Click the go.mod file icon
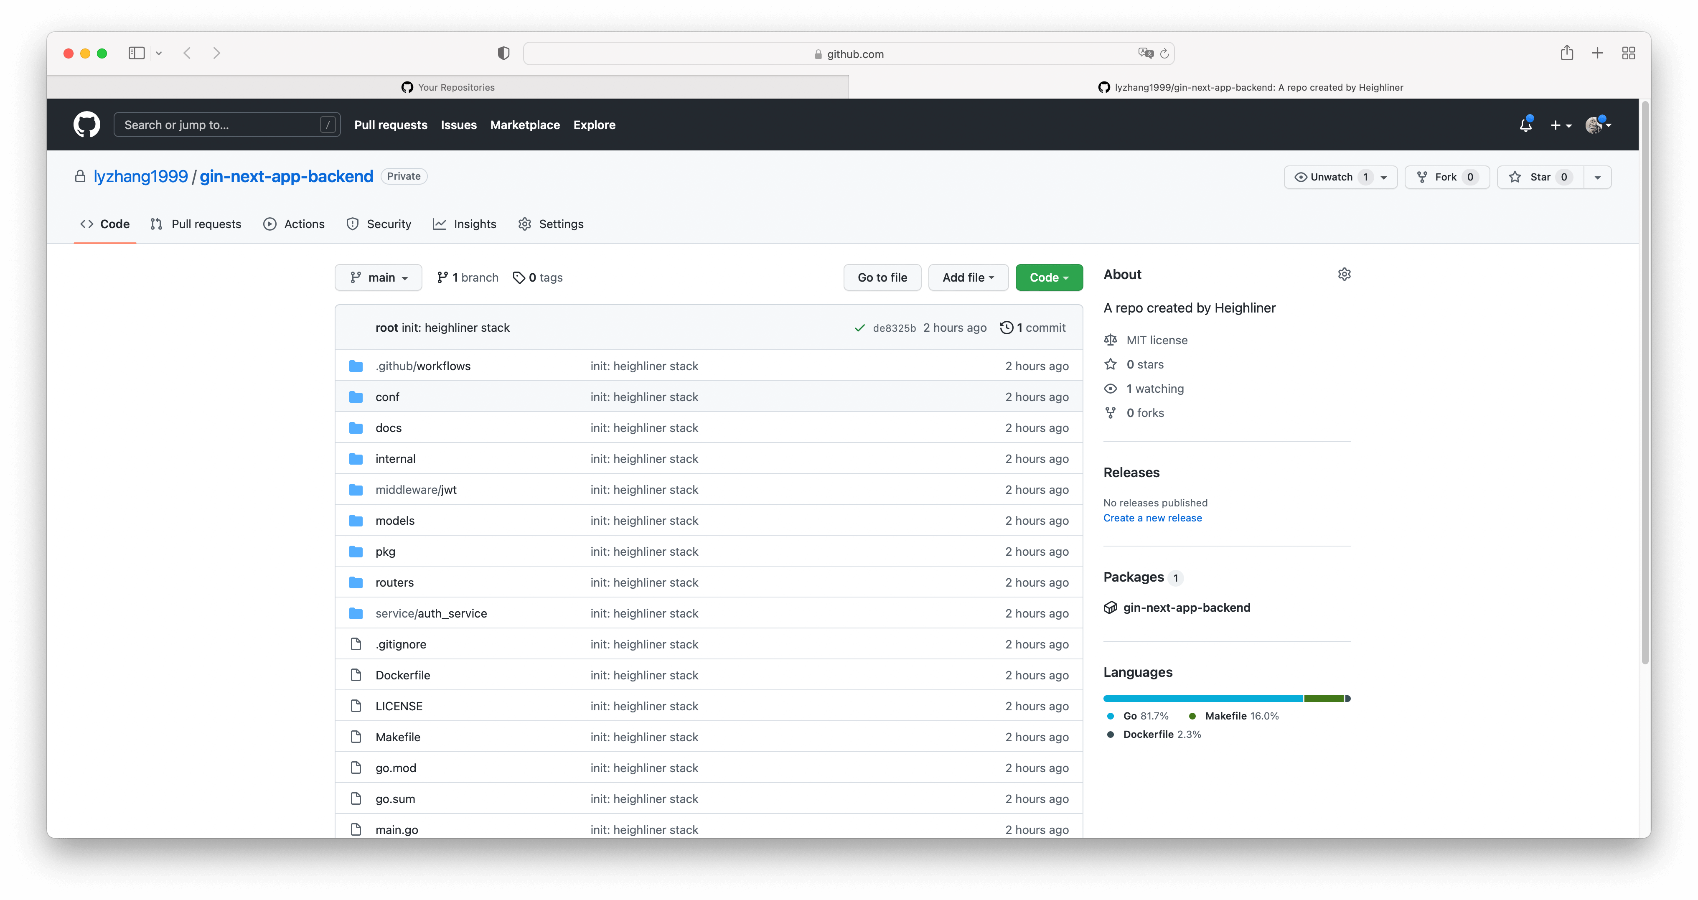The image size is (1698, 900). click(x=356, y=768)
